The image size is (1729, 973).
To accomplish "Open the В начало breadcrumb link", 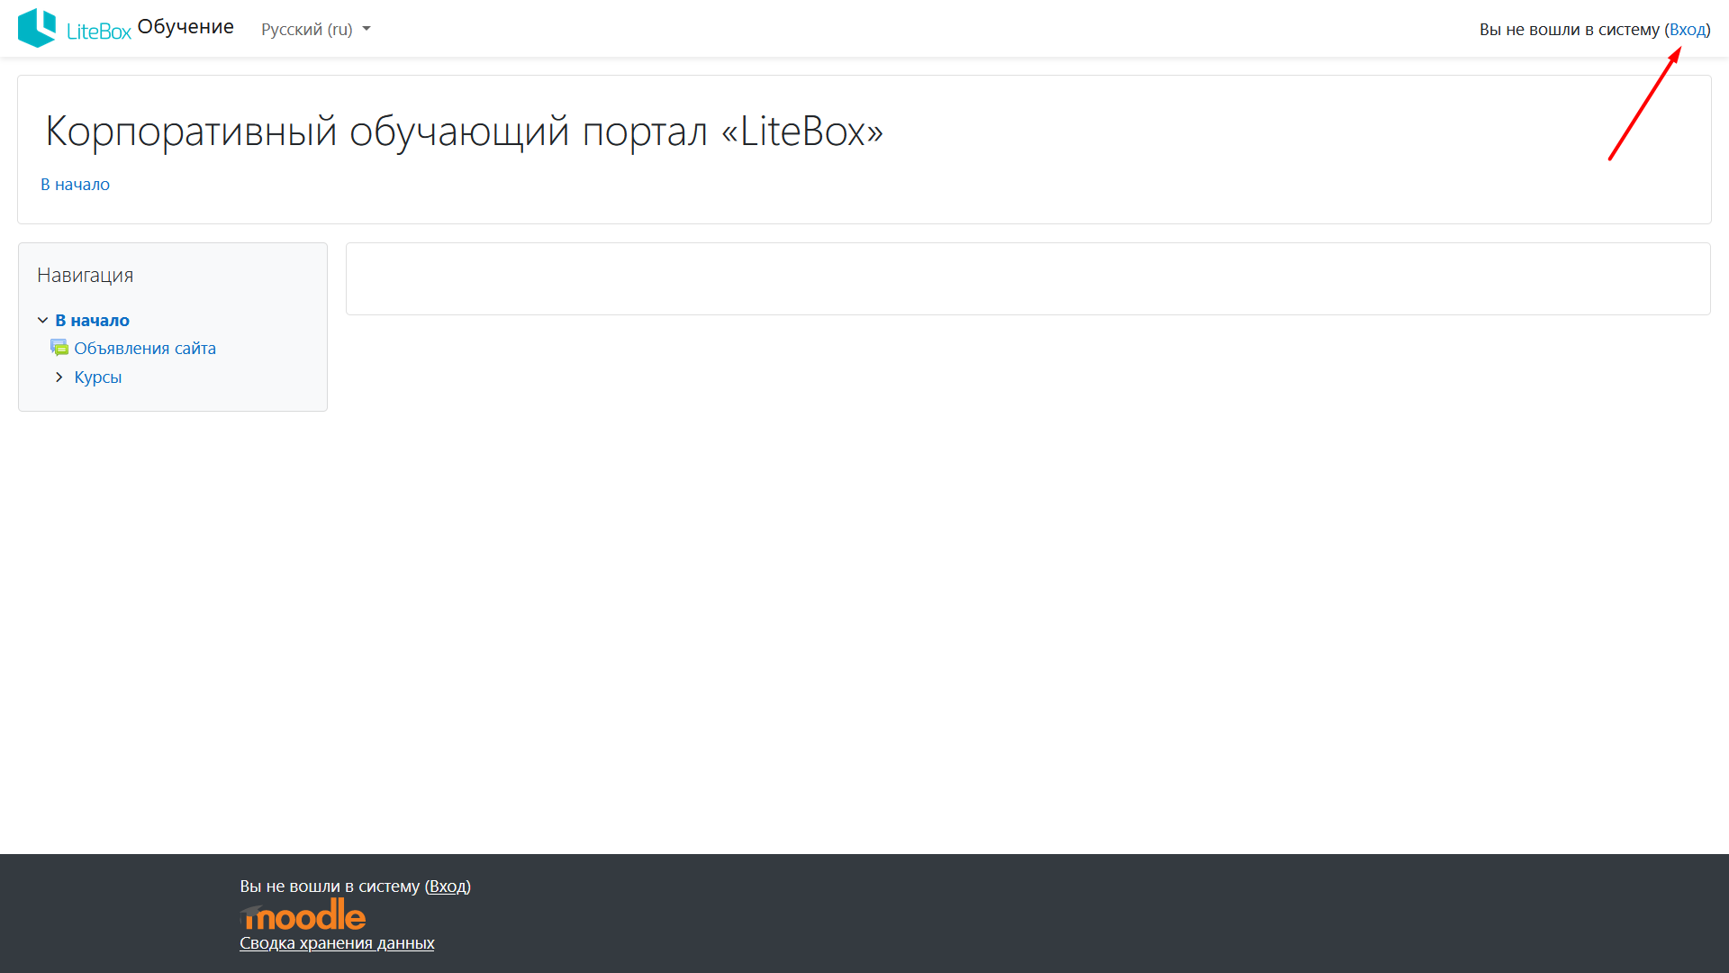I will (75, 185).
